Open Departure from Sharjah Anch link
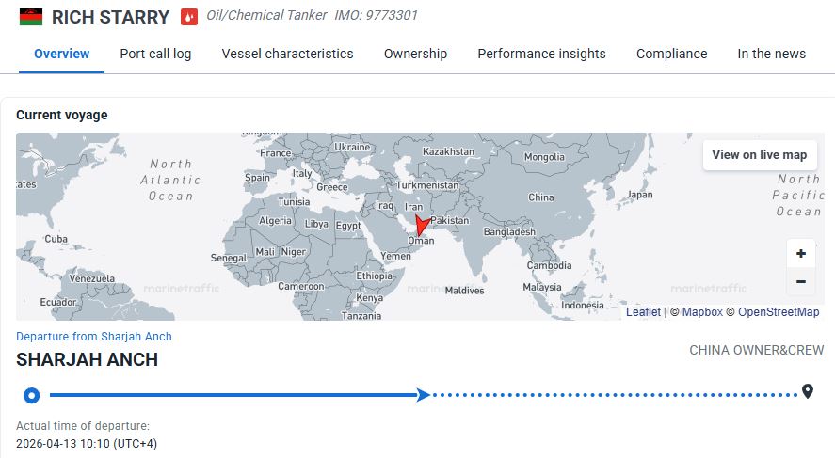This screenshot has width=835, height=458. [94, 337]
